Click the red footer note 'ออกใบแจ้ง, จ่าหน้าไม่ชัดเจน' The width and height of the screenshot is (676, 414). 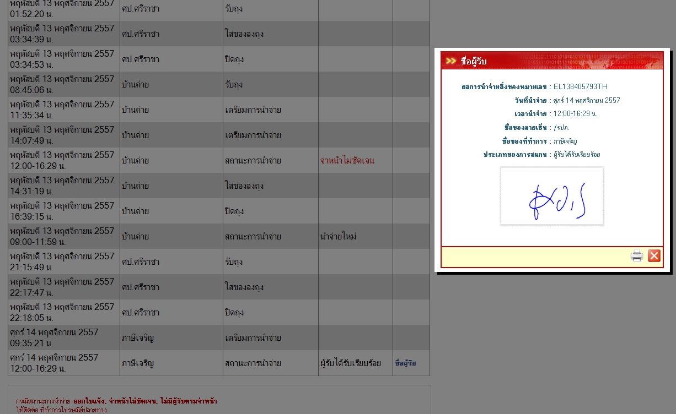click(x=115, y=401)
